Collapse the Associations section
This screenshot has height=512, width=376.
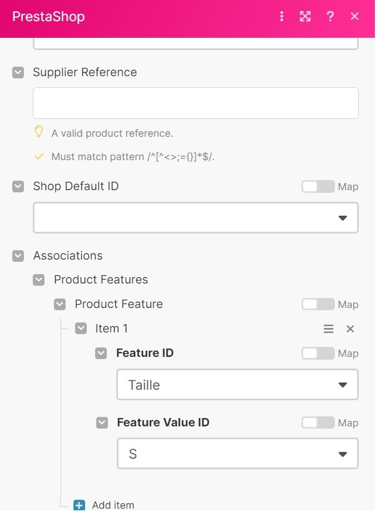pos(18,256)
